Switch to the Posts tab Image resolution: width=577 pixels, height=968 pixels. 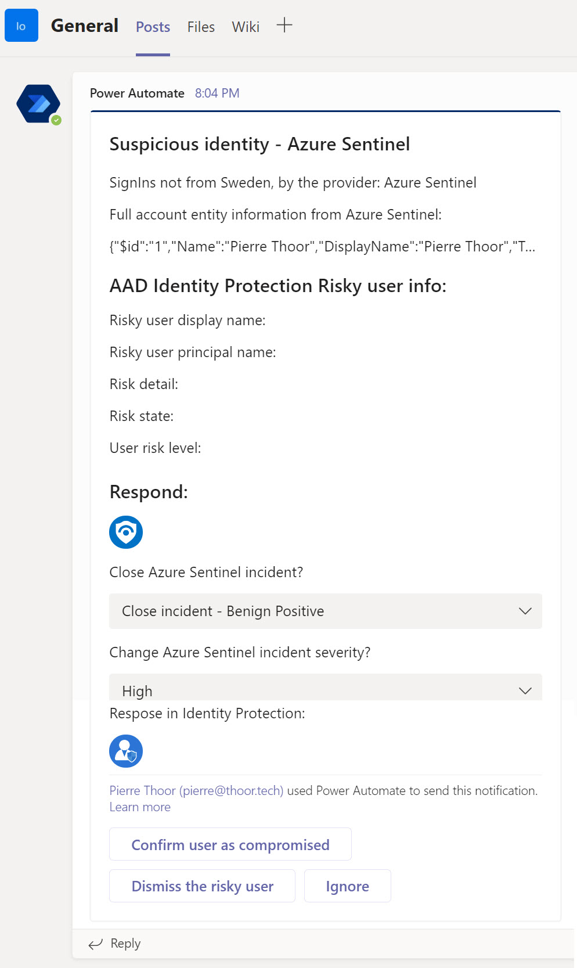coord(153,27)
